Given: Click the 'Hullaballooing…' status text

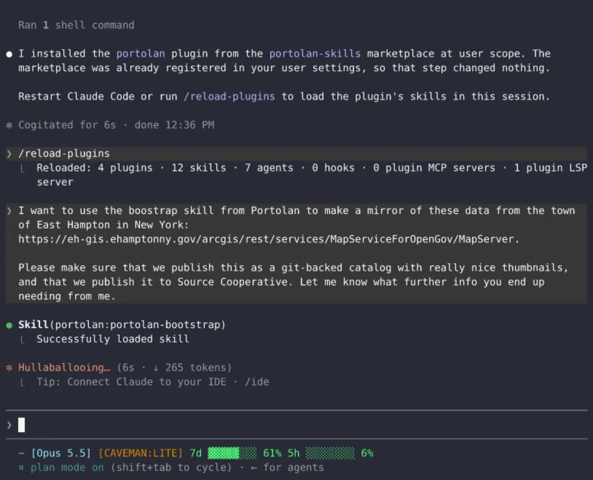Looking at the screenshot, I should (x=64, y=367).
